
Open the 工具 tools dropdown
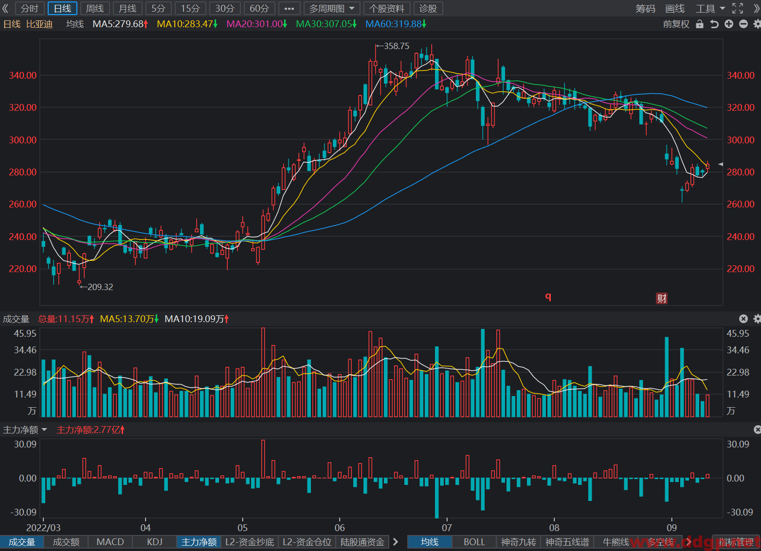coord(710,9)
